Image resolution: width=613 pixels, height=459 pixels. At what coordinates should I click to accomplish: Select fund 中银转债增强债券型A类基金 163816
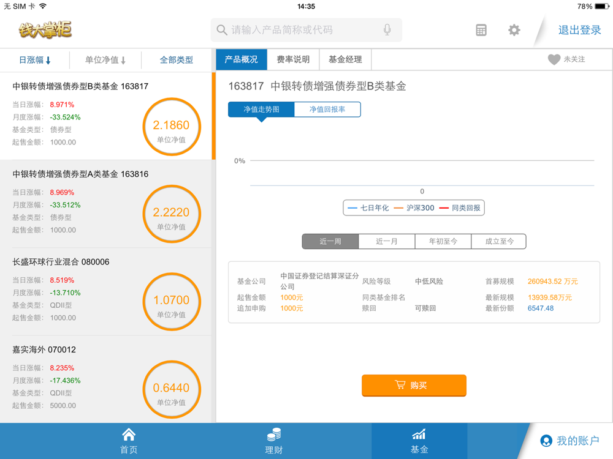106,204
